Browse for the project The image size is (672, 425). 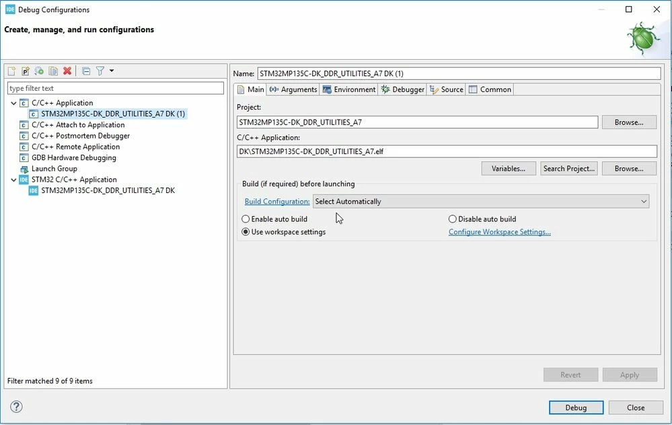(629, 122)
